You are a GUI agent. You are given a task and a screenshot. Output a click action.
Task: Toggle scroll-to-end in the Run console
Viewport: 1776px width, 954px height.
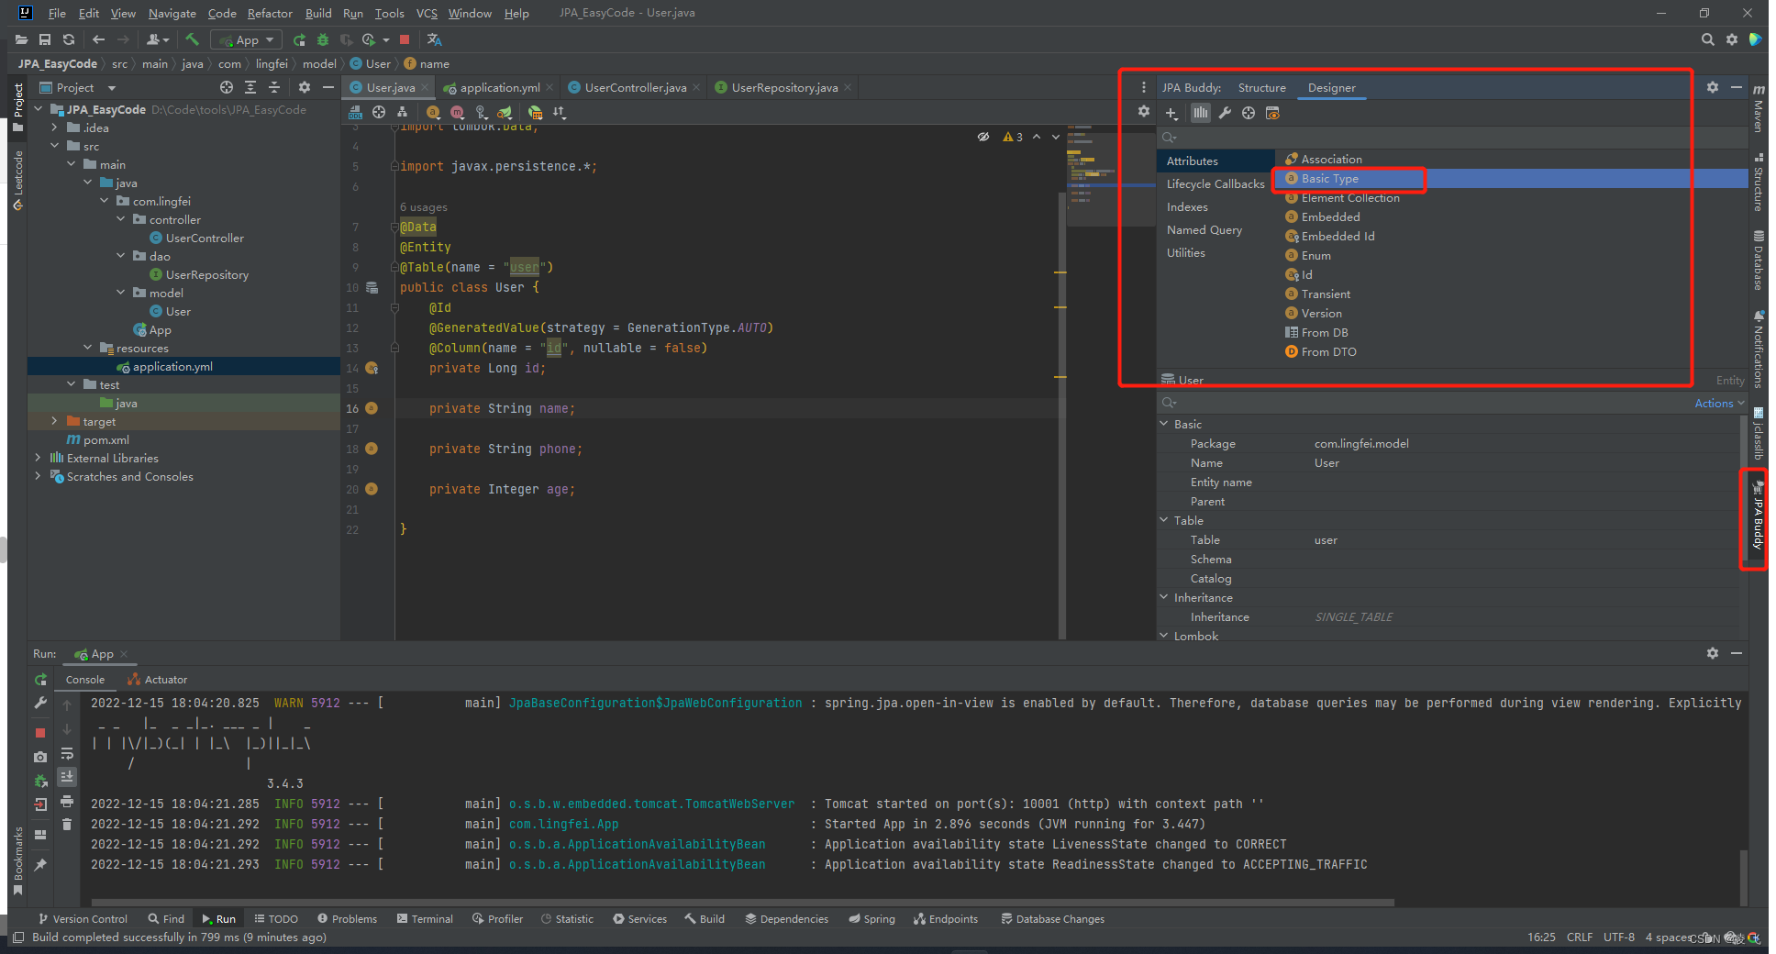pos(67,776)
